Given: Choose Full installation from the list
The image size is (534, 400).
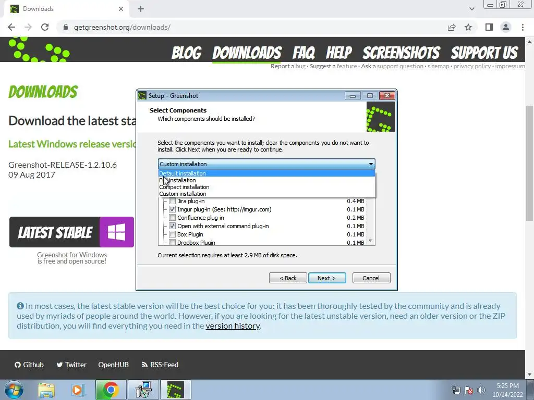Looking at the screenshot, I should (x=266, y=180).
